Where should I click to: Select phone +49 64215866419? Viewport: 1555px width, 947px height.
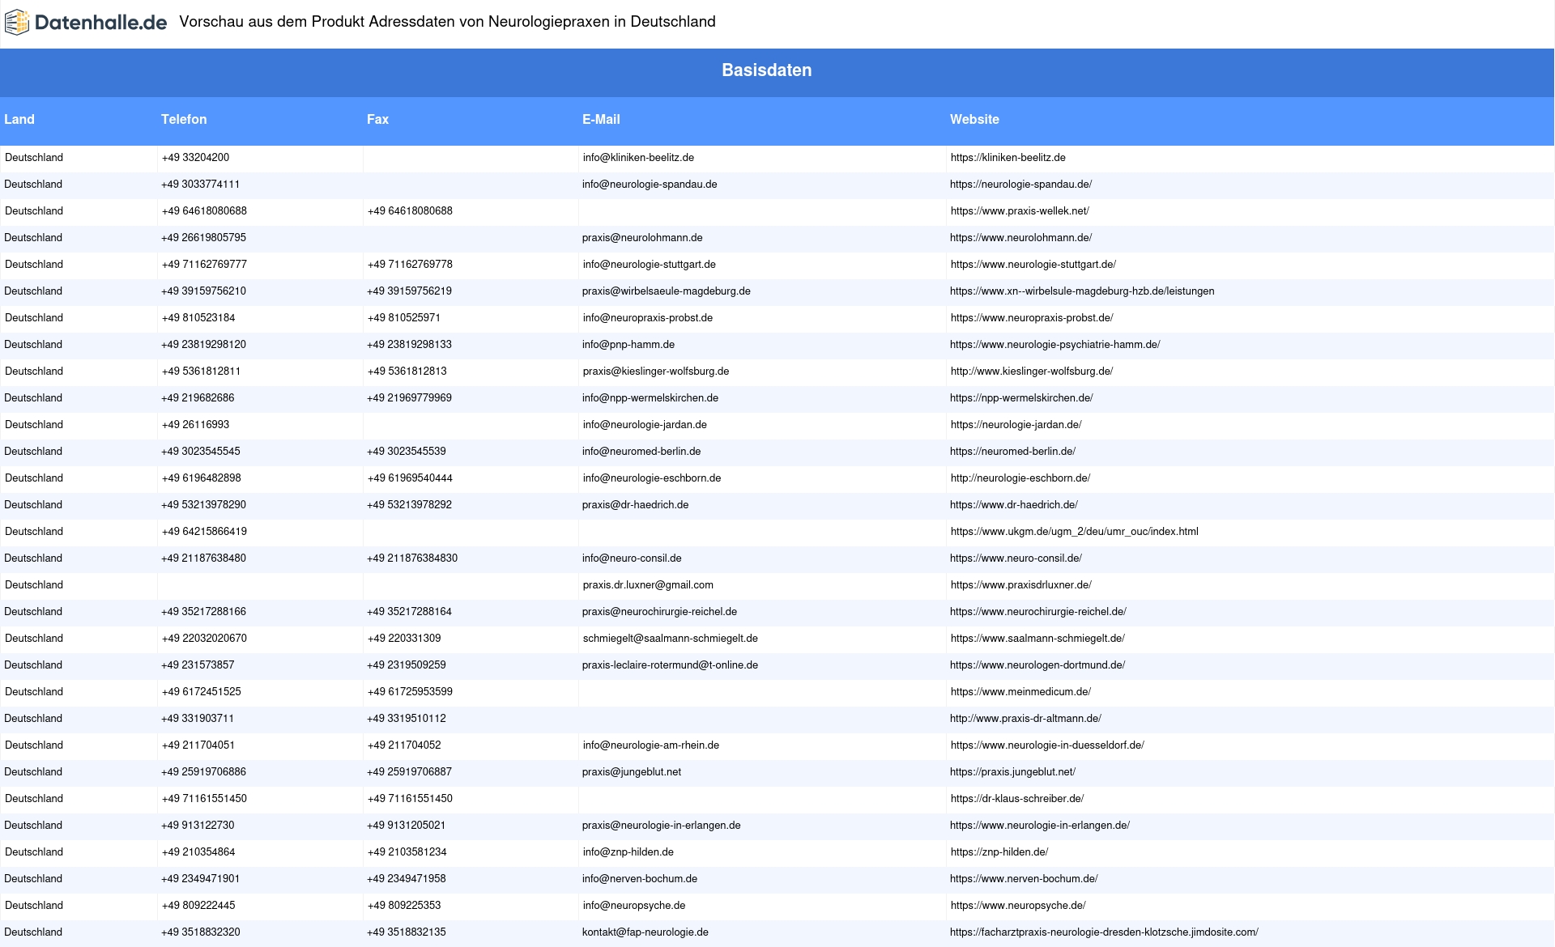point(204,532)
